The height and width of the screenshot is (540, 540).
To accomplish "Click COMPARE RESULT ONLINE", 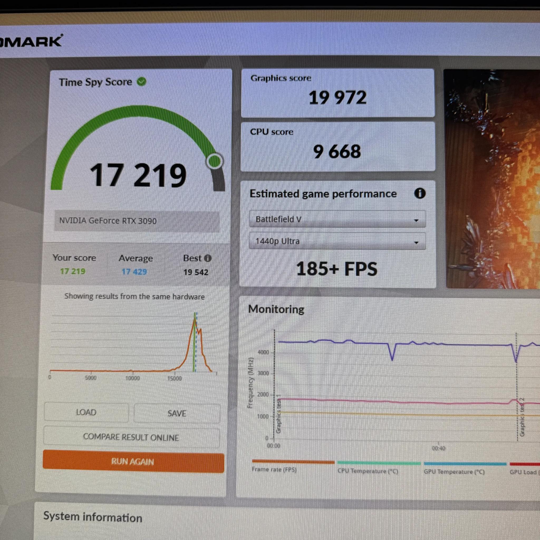I will coord(131,437).
